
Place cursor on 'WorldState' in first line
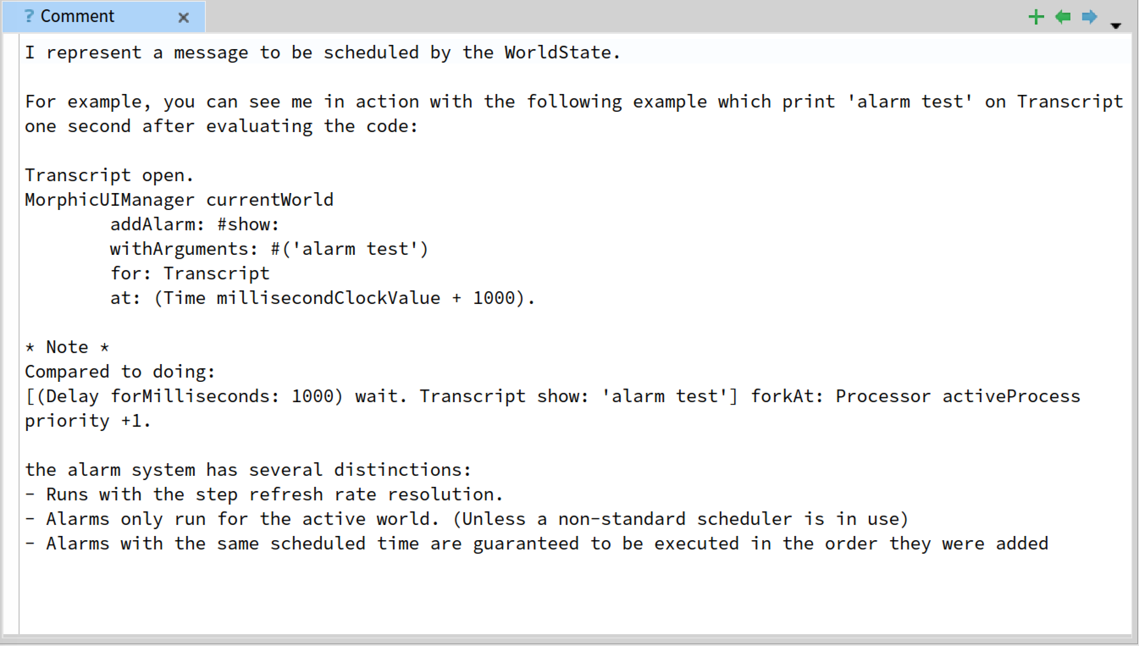(x=557, y=53)
